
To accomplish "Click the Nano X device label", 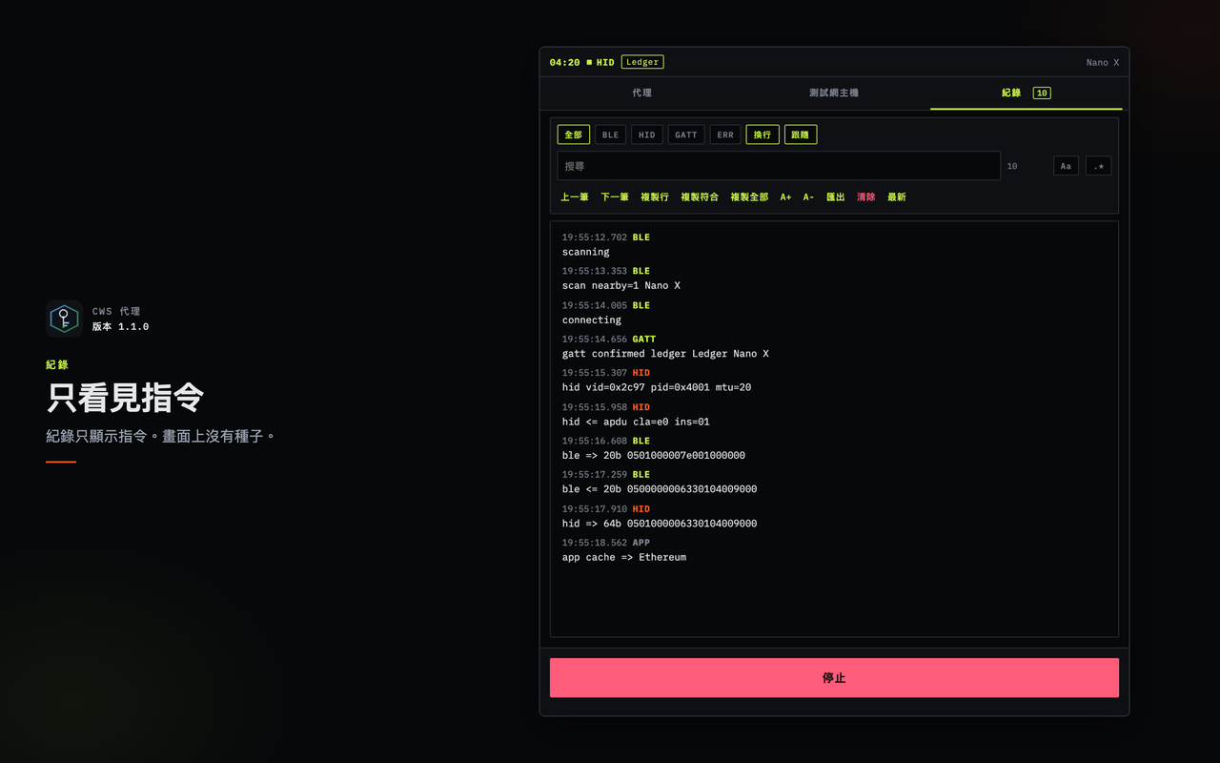I will (x=1103, y=63).
